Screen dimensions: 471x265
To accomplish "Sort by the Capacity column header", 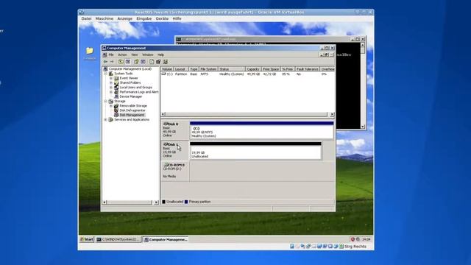I will click(x=253, y=69).
